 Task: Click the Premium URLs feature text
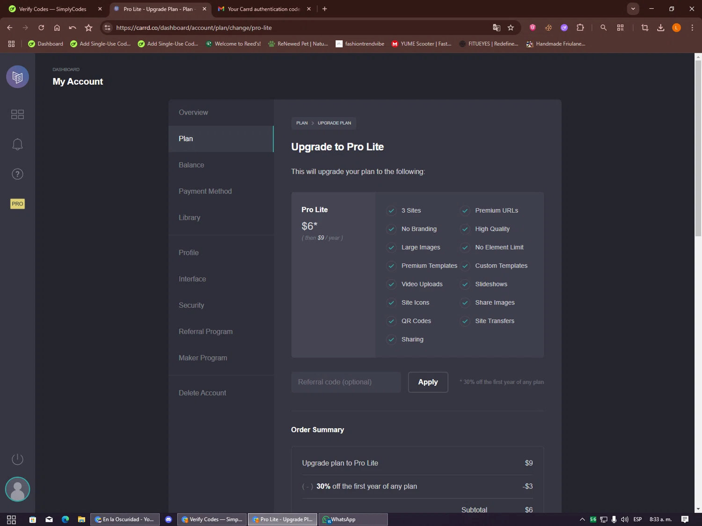tap(497, 210)
